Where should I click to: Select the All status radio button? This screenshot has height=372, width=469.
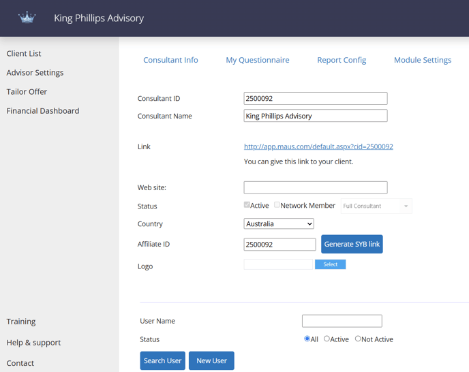click(307, 339)
